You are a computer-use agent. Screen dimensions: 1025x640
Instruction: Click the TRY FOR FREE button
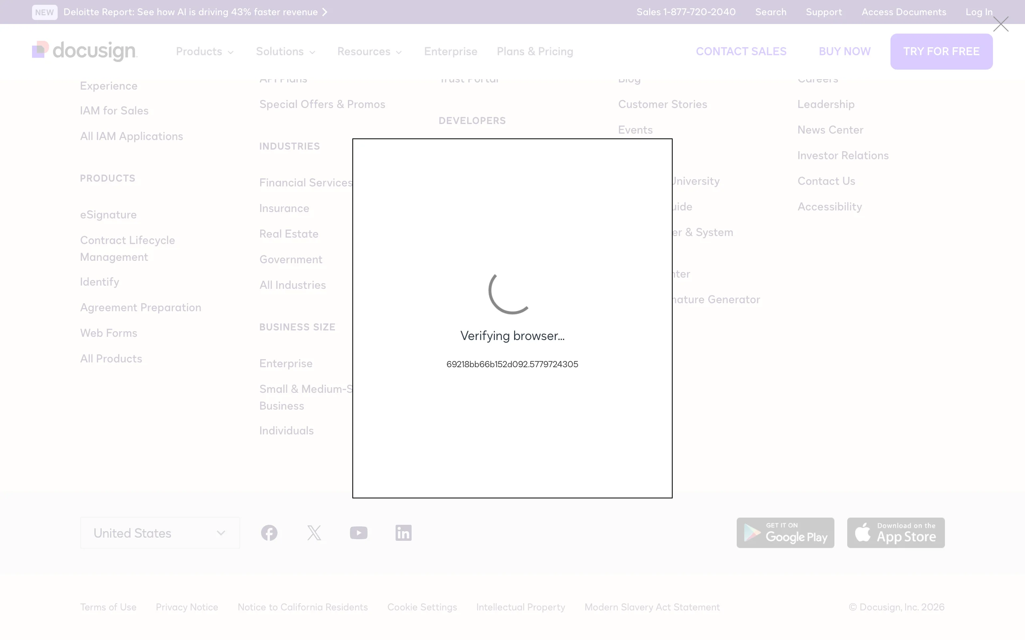click(941, 51)
